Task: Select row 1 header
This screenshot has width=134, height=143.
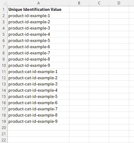Action: click(x=4, y=9)
